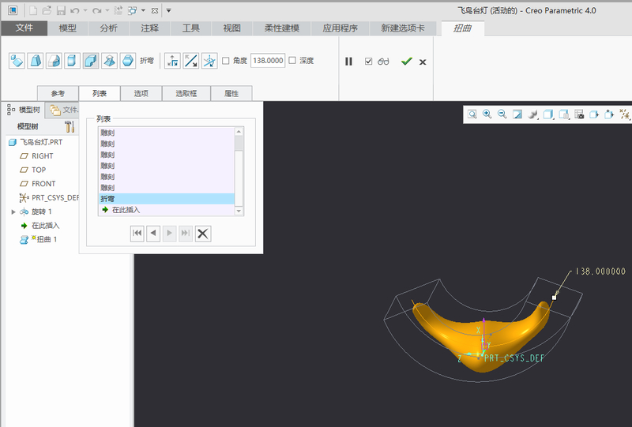
Task: Click the New file icon
Action: (33, 10)
